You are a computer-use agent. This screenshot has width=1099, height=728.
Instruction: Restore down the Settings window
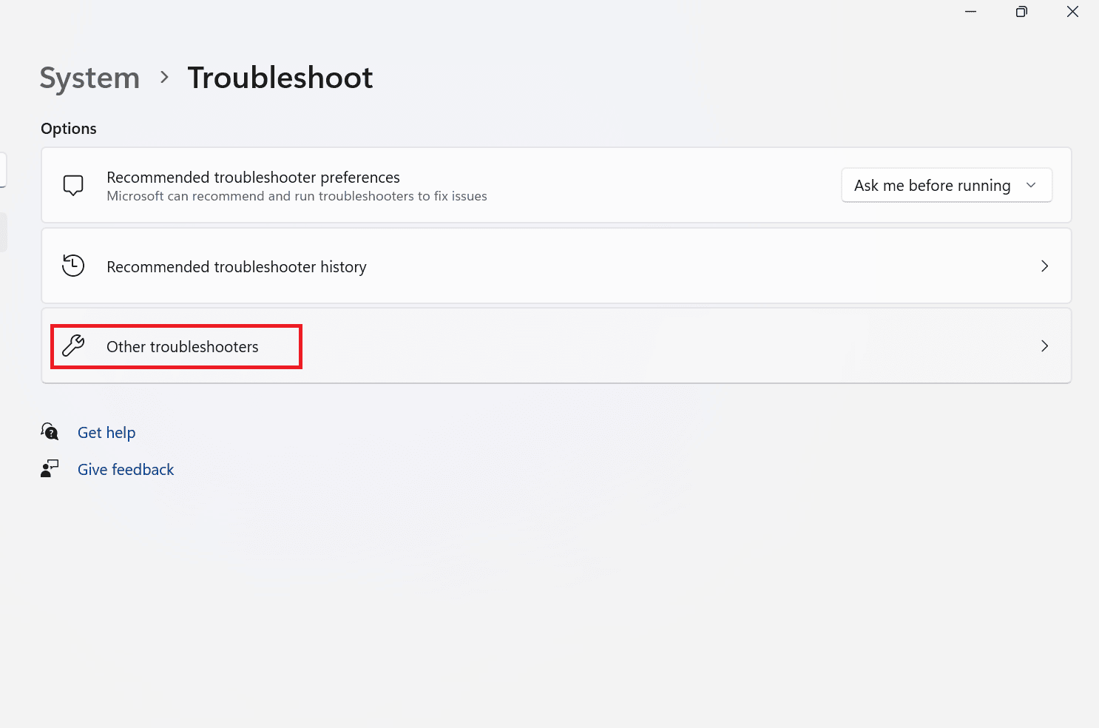(1021, 12)
